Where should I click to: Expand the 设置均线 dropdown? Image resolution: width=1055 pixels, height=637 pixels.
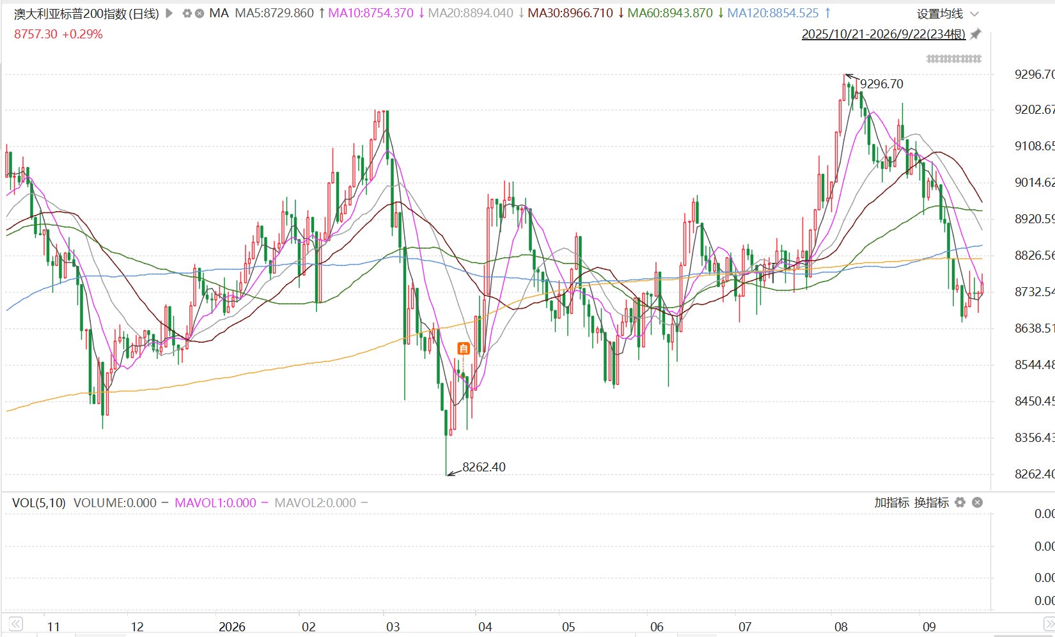coord(974,13)
